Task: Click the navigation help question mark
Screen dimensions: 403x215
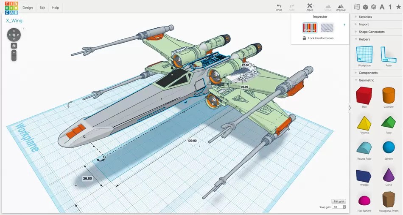Action: coord(23,29)
